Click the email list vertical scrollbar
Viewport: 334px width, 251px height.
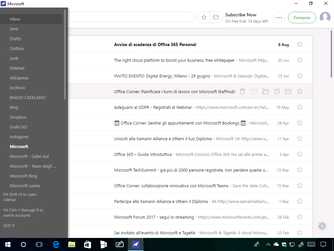pyautogui.click(x=331, y=54)
